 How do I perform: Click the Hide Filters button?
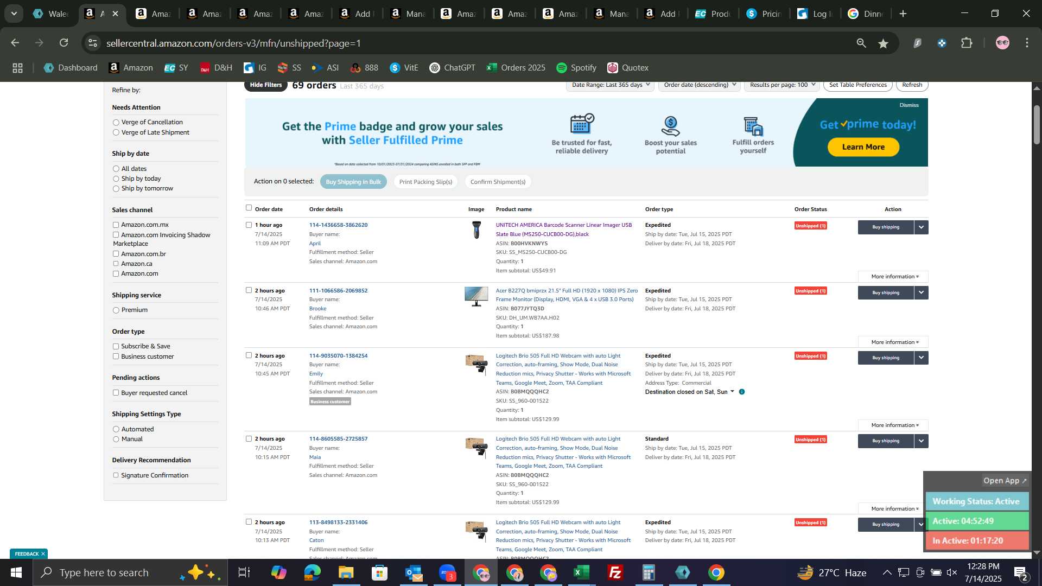266,85
